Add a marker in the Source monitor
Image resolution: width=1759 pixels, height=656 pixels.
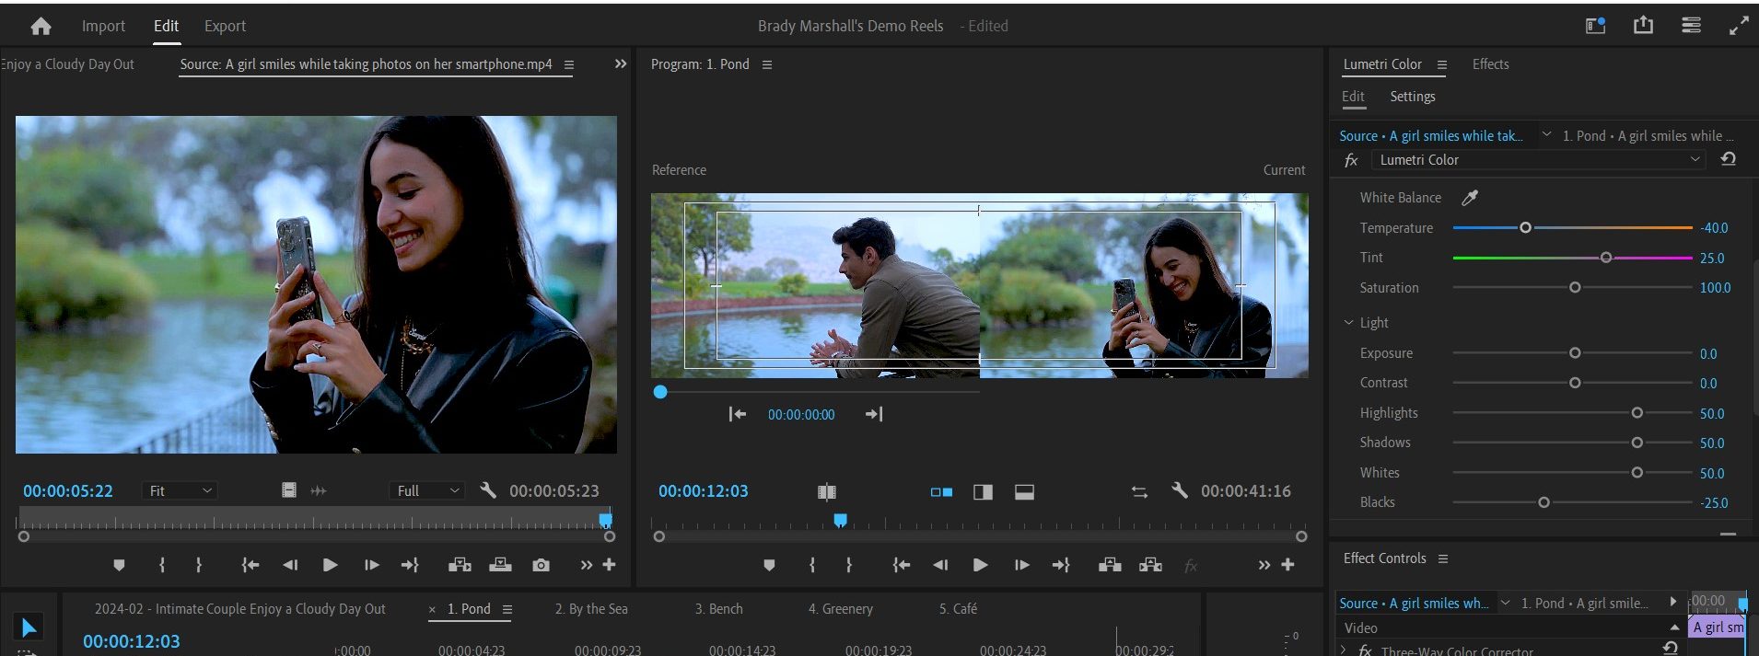click(x=119, y=565)
